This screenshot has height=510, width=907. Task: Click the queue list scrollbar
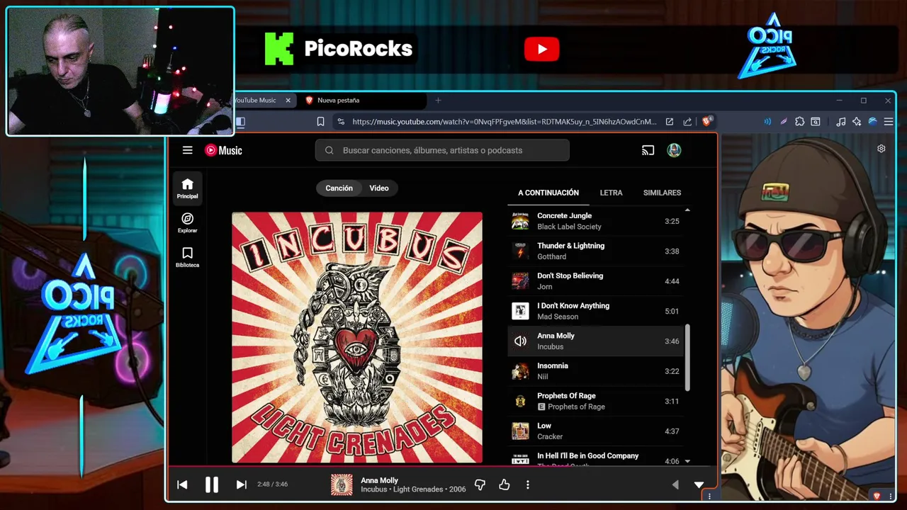click(687, 356)
